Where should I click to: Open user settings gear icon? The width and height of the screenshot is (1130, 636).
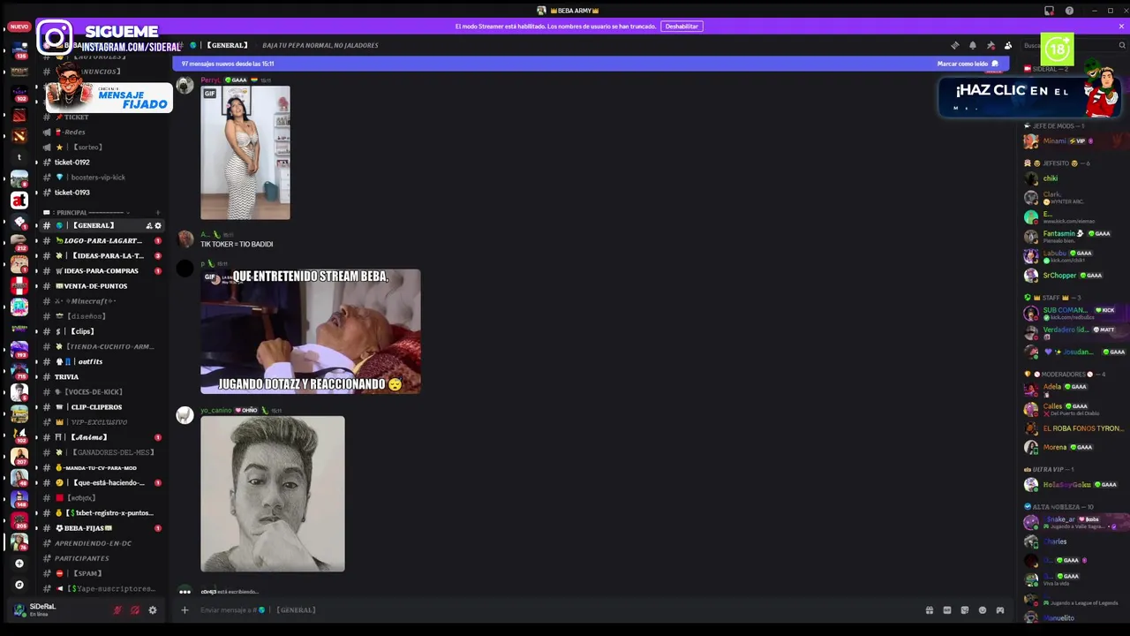click(152, 609)
